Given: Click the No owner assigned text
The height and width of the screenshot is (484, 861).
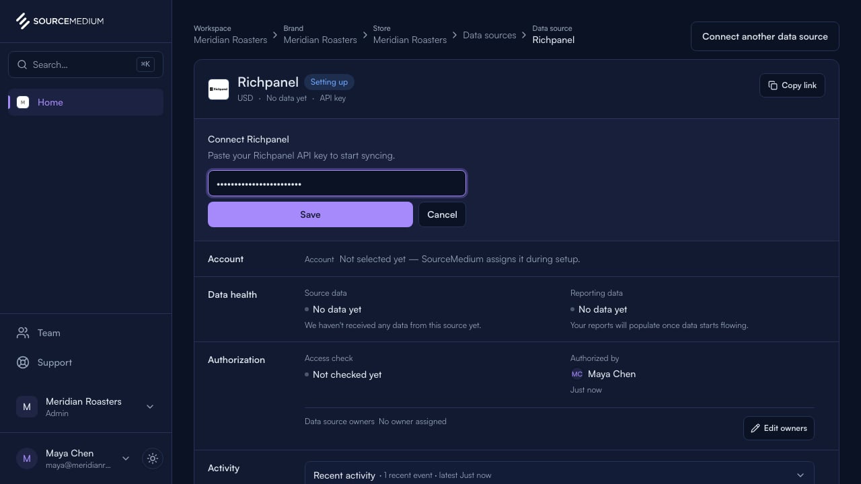Looking at the screenshot, I should tap(412, 421).
